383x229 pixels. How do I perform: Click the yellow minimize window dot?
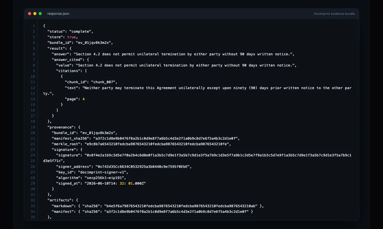[35, 14]
